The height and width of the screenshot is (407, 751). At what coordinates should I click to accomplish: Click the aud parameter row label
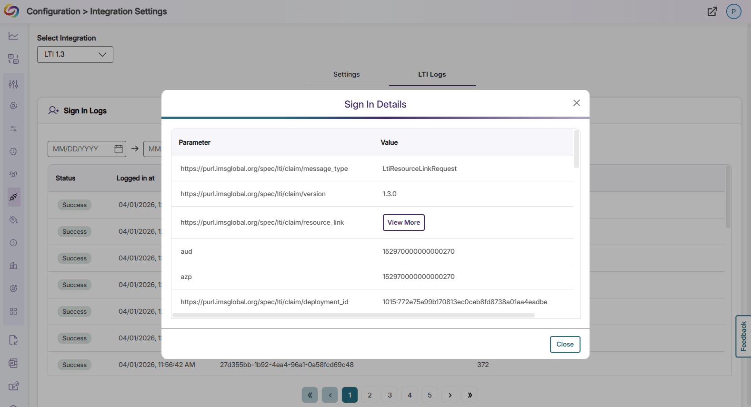[x=186, y=251]
